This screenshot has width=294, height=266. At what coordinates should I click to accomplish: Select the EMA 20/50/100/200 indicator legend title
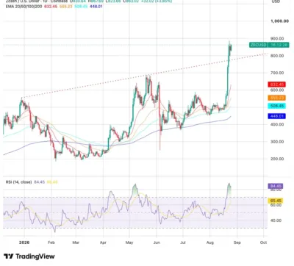24,7
